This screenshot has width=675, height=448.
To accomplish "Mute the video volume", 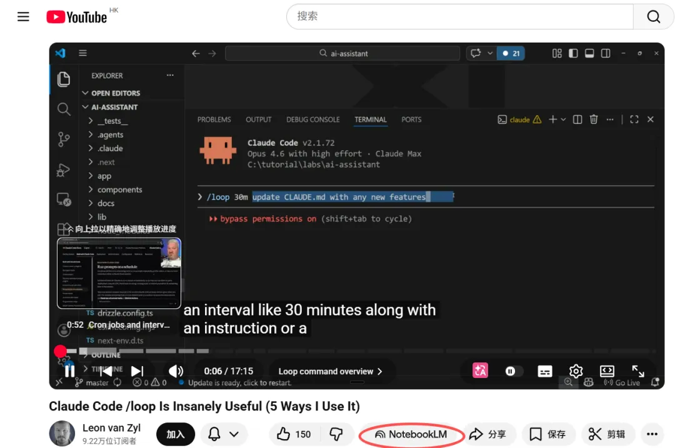I will pyautogui.click(x=176, y=371).
